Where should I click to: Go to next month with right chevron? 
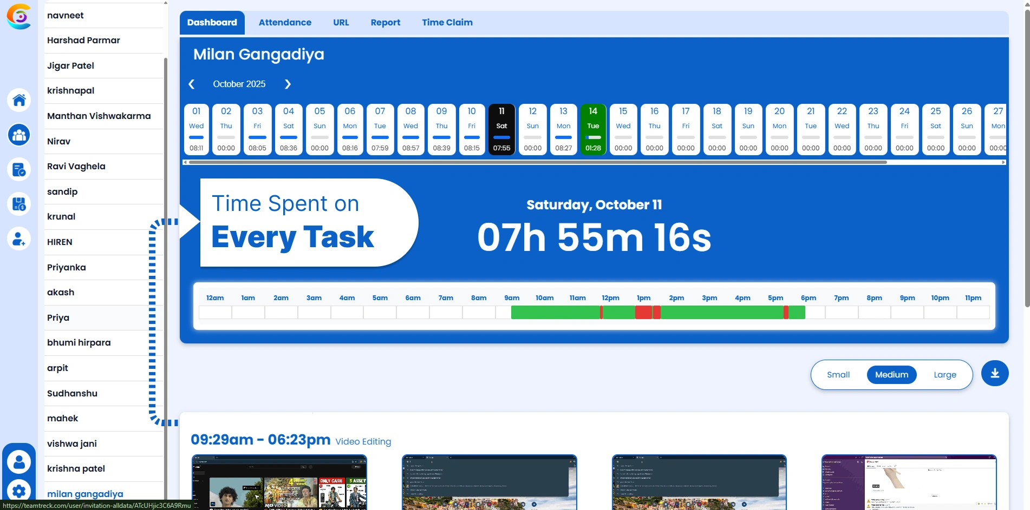click(288, 84)
